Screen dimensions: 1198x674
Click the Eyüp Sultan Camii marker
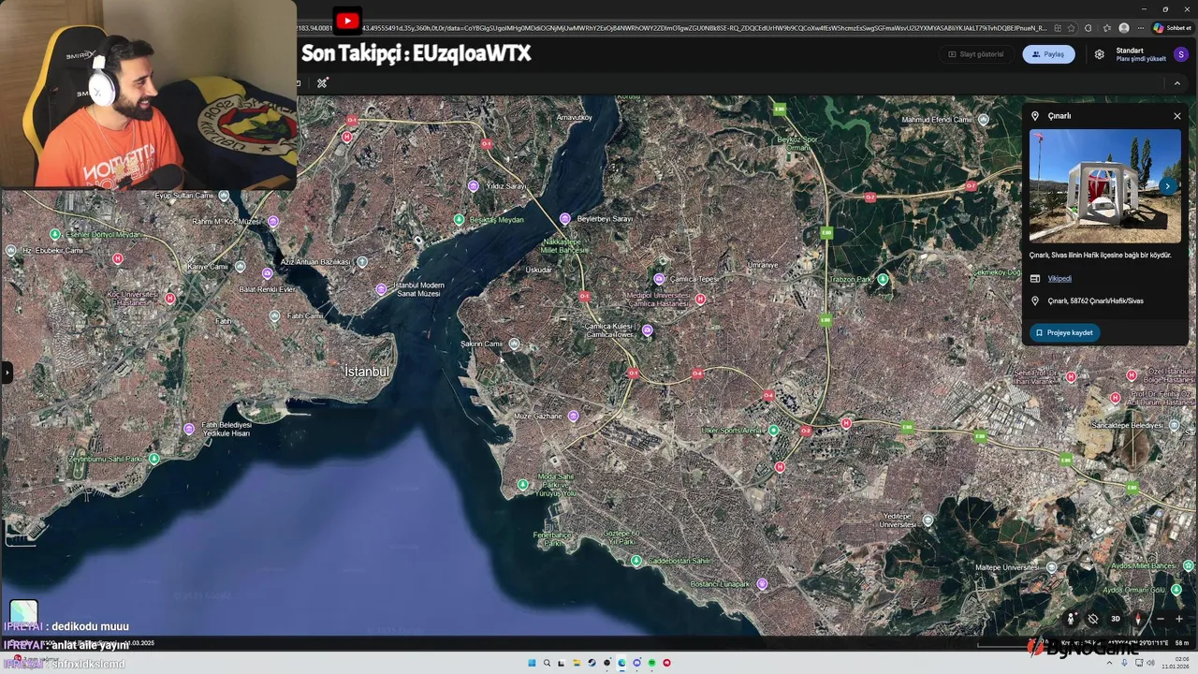click(223, 196)
